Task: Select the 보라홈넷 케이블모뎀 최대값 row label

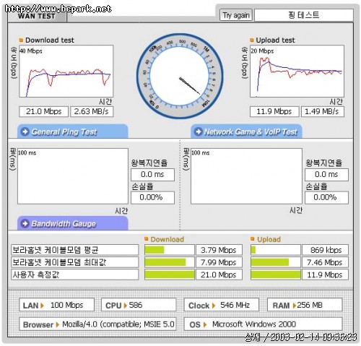Action: click(75, 262)
